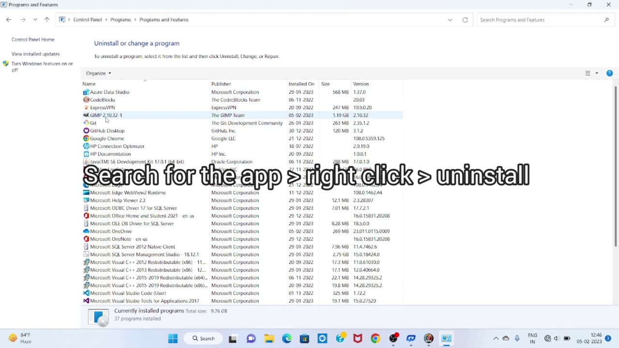619x348 pixels.
Task: Open Teams Chat from the taskbar
Action: 251,338
